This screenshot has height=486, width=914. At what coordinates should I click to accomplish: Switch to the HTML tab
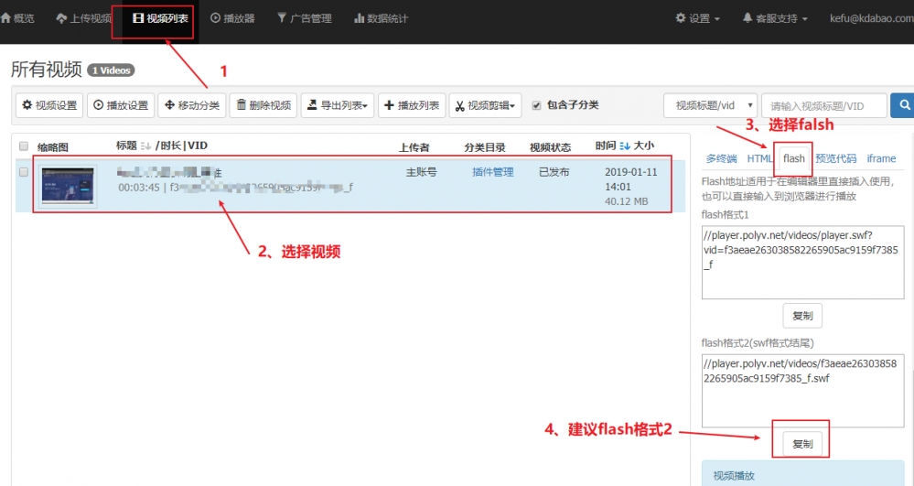click(760, 158)
